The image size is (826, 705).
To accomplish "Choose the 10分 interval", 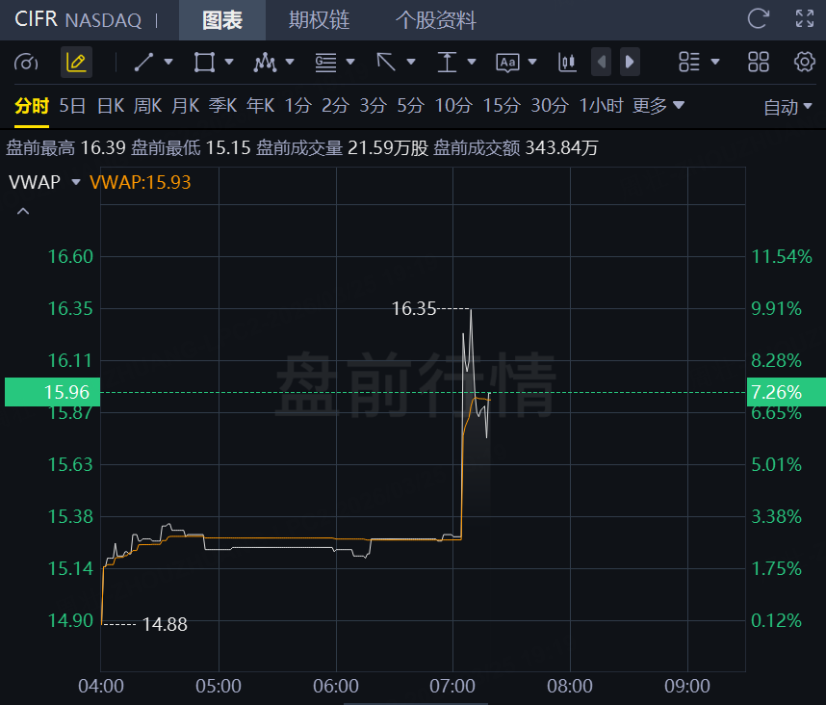I will pyautogui.click(x=453, y=106).
